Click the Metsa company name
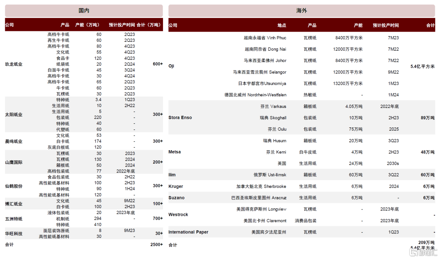This screenshot has width=440, height=259. pyautogui.click(x=174, y=152)
